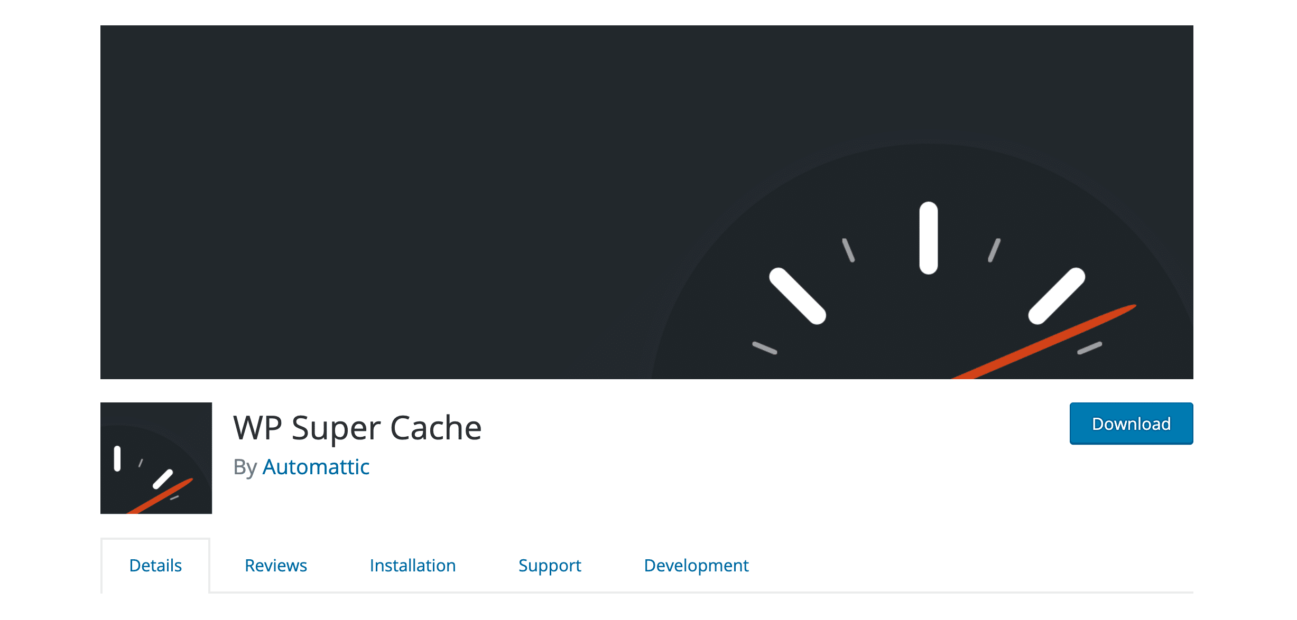This screenshot has height=620, width=1297.
Task: Switch to the Details tab
Action: pos(155,566)
